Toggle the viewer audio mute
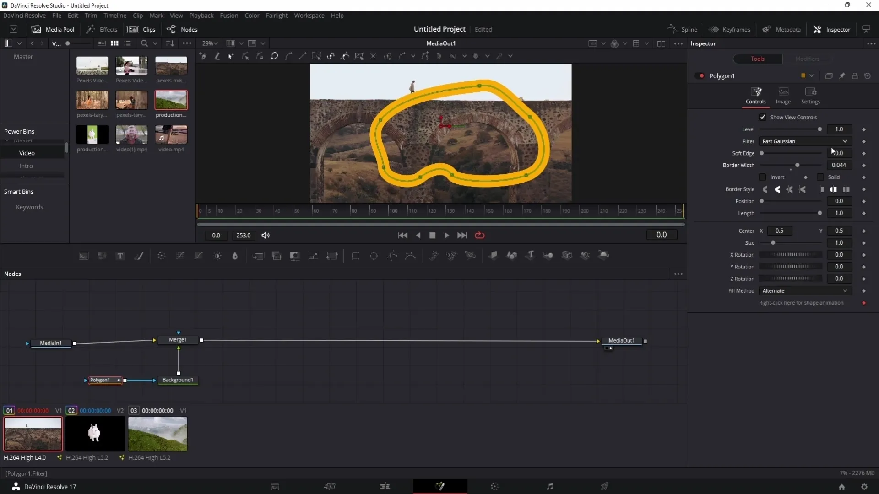Image resolution: width=879 pixels, height=494 pixels. pos(266,236)
